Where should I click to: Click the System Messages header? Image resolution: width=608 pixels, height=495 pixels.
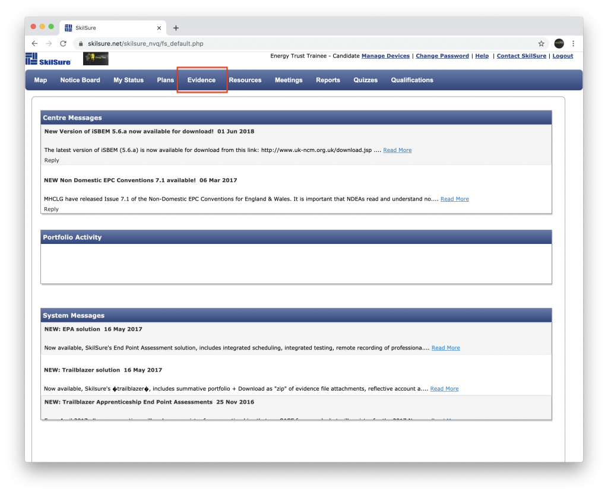click(296, 315)
